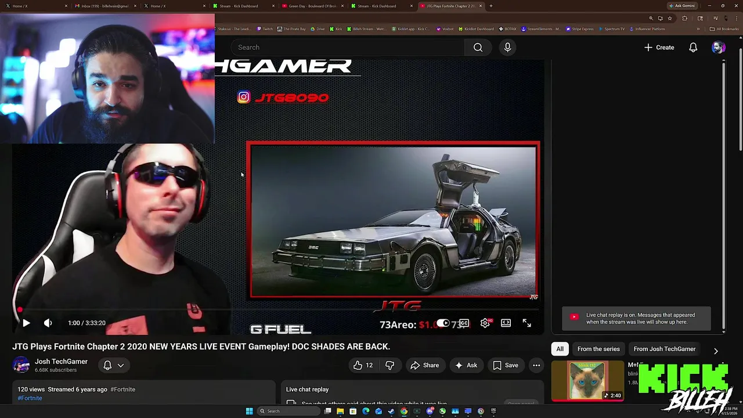The image size is (743, 418).
Task: Open the Chrome zoom magnifier icon
Action: tap(651, 18)
